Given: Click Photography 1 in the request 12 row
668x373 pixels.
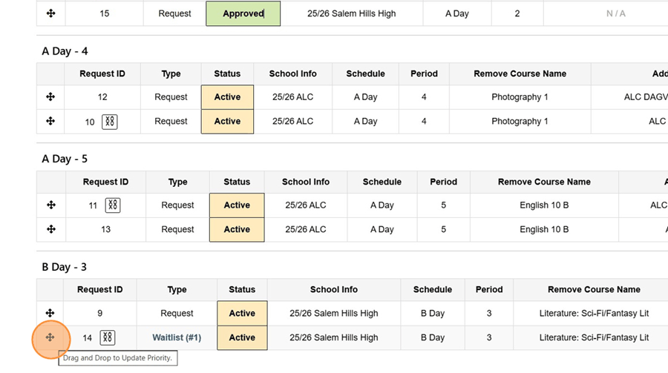Looking at the screenshot, I should coord(520,97).
